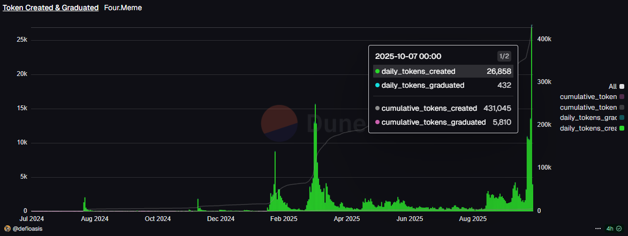
Task: Click the green checkmark refresh status icon
Action: point(619,229)
